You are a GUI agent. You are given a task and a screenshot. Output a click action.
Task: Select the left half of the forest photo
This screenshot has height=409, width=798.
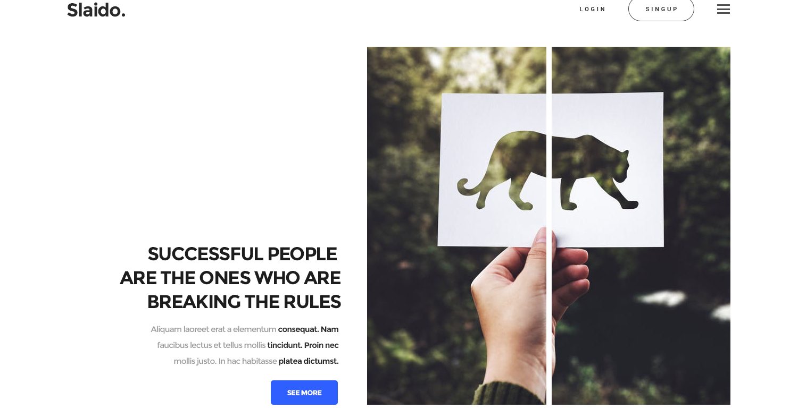coord(456,226)
